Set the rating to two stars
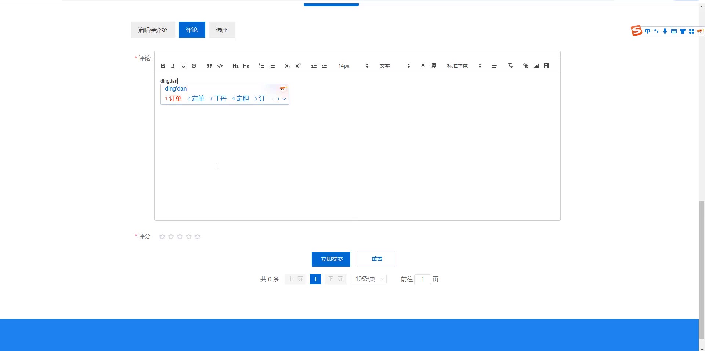The width and height of the screenshot is (705, 351). pyautogui.click(x=171, y=236)
